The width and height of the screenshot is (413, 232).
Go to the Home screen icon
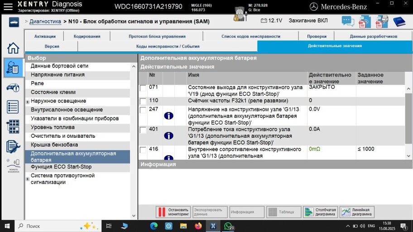pyautogui.click(x=13, y=48)
